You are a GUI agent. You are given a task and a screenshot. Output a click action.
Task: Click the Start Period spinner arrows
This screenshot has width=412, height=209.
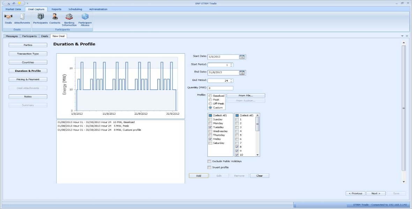(x=231, y=65)
